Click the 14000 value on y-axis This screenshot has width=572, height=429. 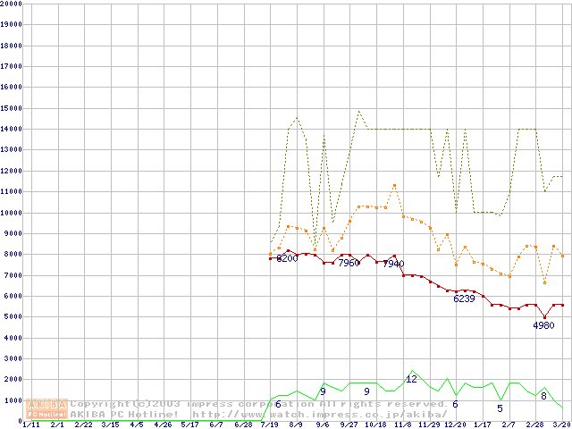point(12,129)
